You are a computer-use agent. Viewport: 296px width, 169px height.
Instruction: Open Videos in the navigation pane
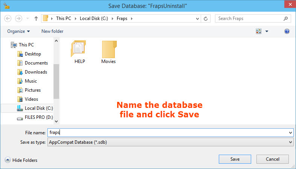(x=31, y=99)
